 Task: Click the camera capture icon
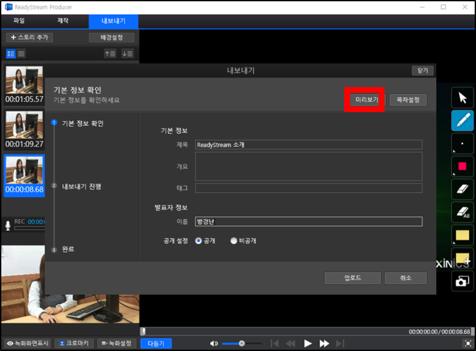[462, 281]
